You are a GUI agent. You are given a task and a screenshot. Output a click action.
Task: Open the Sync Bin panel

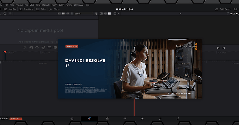pos(10,9)
